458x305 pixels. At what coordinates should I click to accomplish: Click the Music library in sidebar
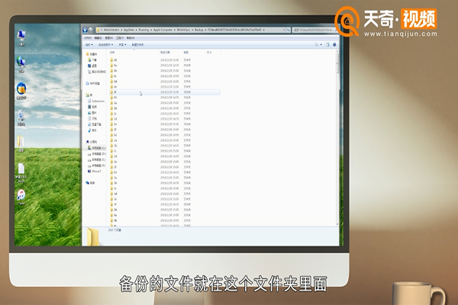(x=95, y=130)
